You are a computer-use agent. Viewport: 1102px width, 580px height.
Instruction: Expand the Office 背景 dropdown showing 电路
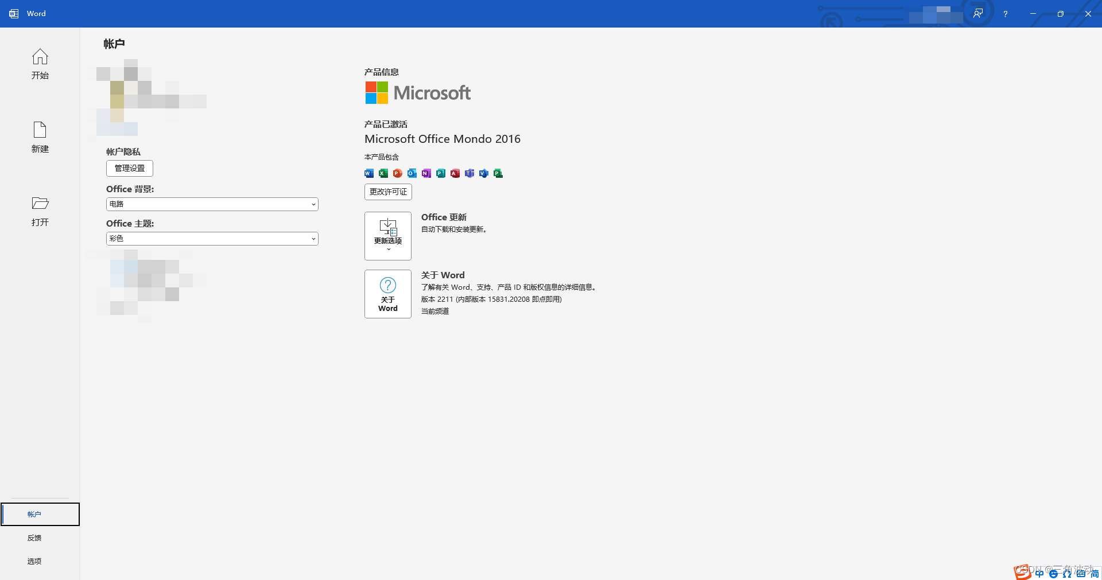212,204
